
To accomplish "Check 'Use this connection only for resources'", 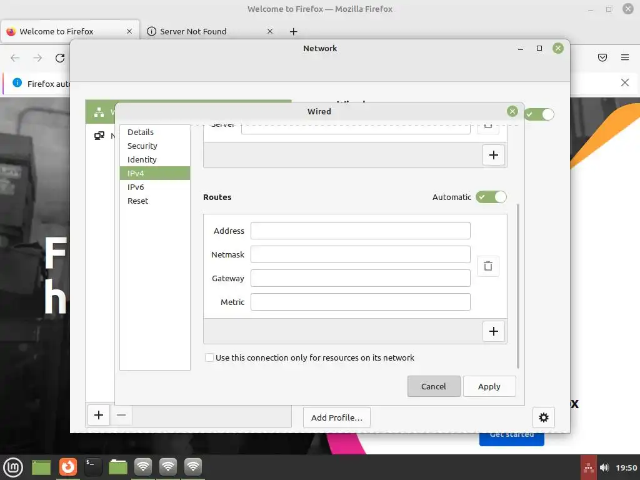I will coord(209,358).
